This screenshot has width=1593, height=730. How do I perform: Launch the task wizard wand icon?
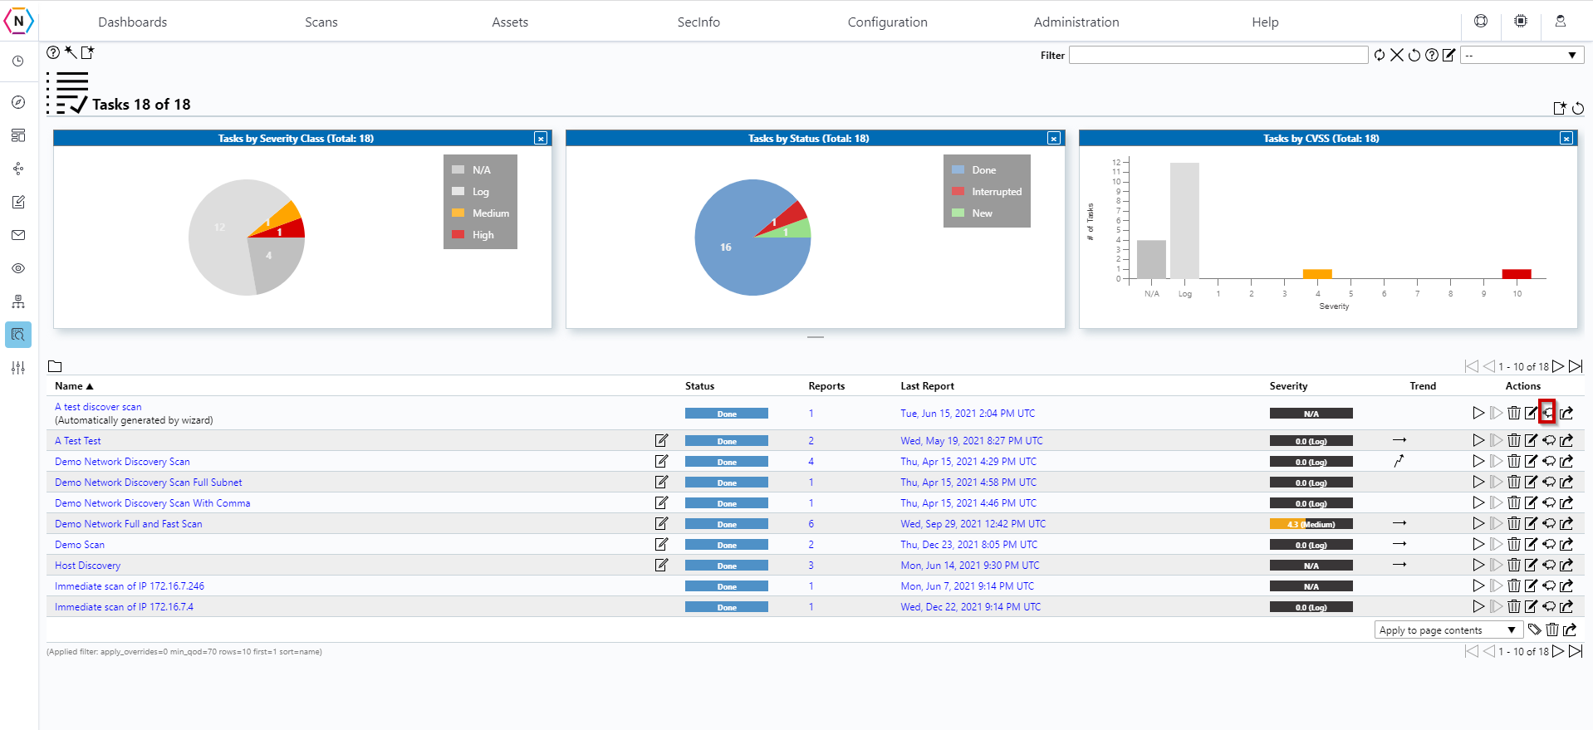click(71, 52)
